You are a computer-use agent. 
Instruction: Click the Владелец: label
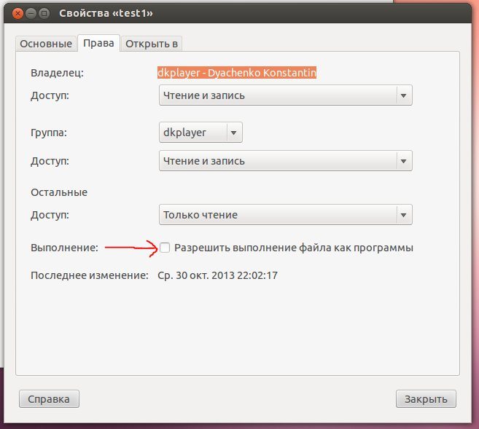[x=57, y=73]
